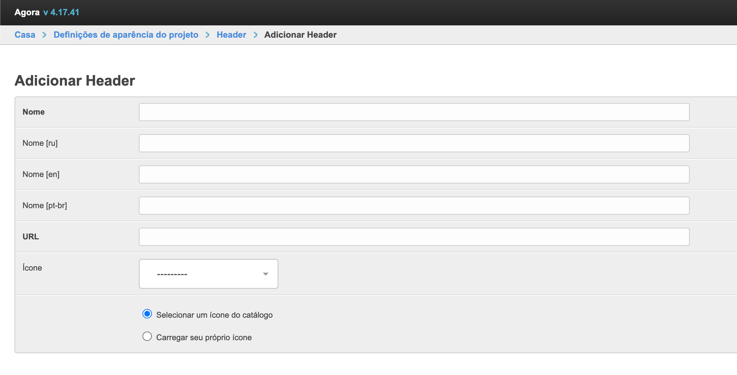Click the chevron separator after Header breadcrumb

tap(255, 35)
